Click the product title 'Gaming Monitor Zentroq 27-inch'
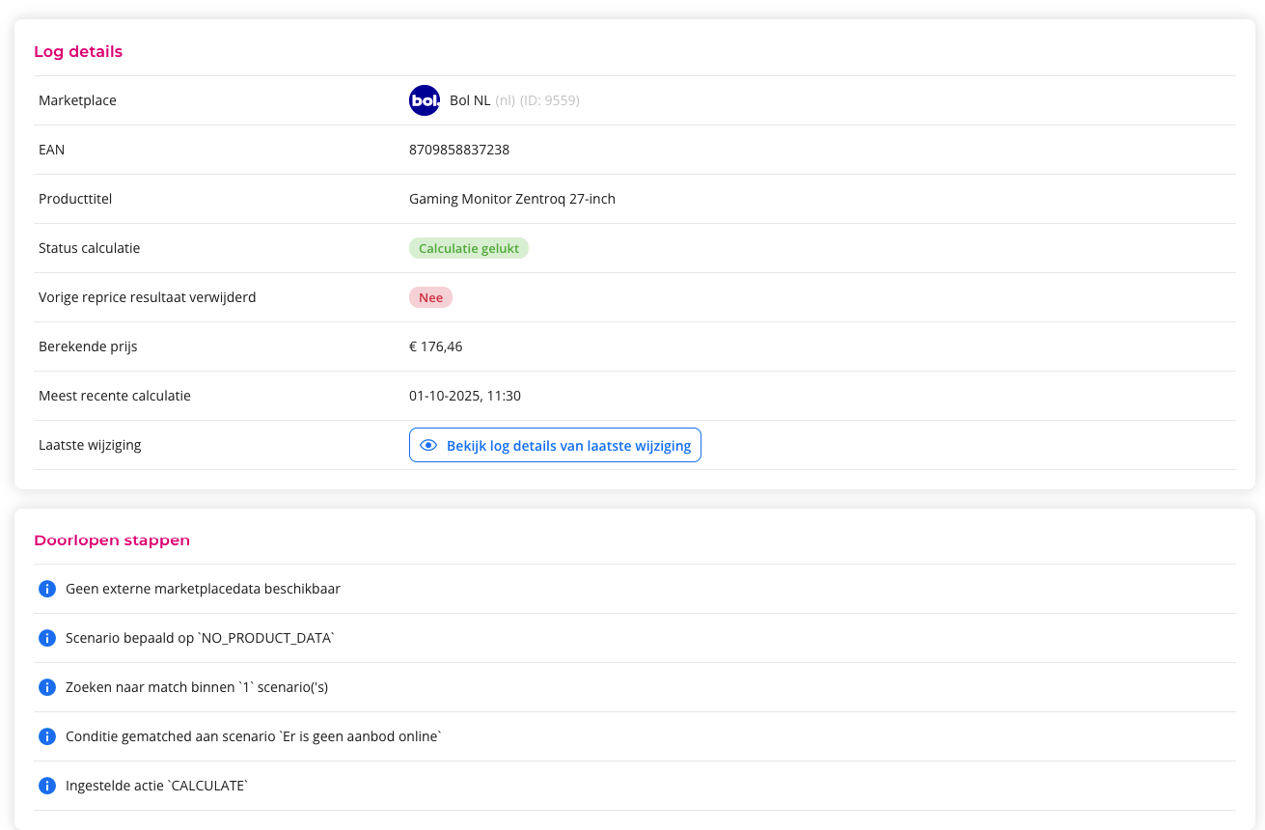Image resolution: width=1265 pixels, height=830 pixels. [x=512, y=199]
